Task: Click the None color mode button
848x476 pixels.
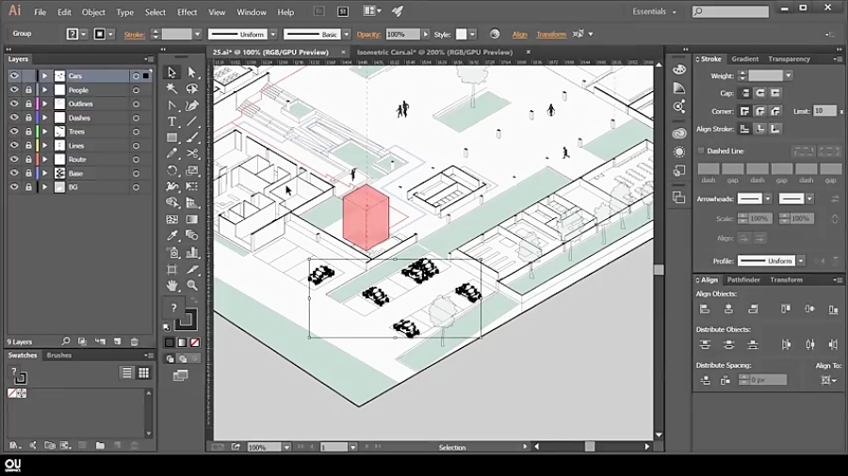Action: 195,342
